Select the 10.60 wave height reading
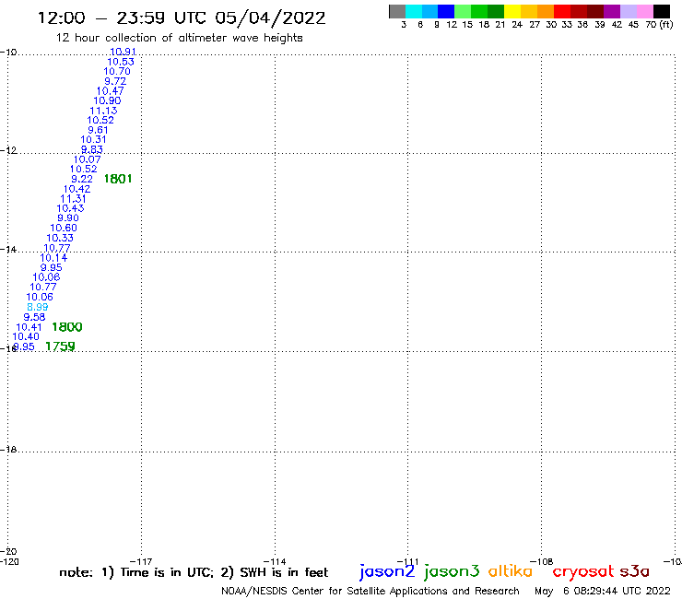 pos(64,228)
